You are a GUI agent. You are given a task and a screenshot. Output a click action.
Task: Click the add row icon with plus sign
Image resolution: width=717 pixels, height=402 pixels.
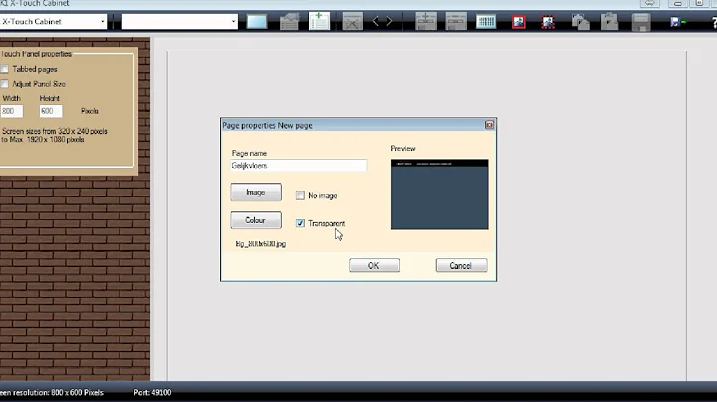click(x=426, y=22)
